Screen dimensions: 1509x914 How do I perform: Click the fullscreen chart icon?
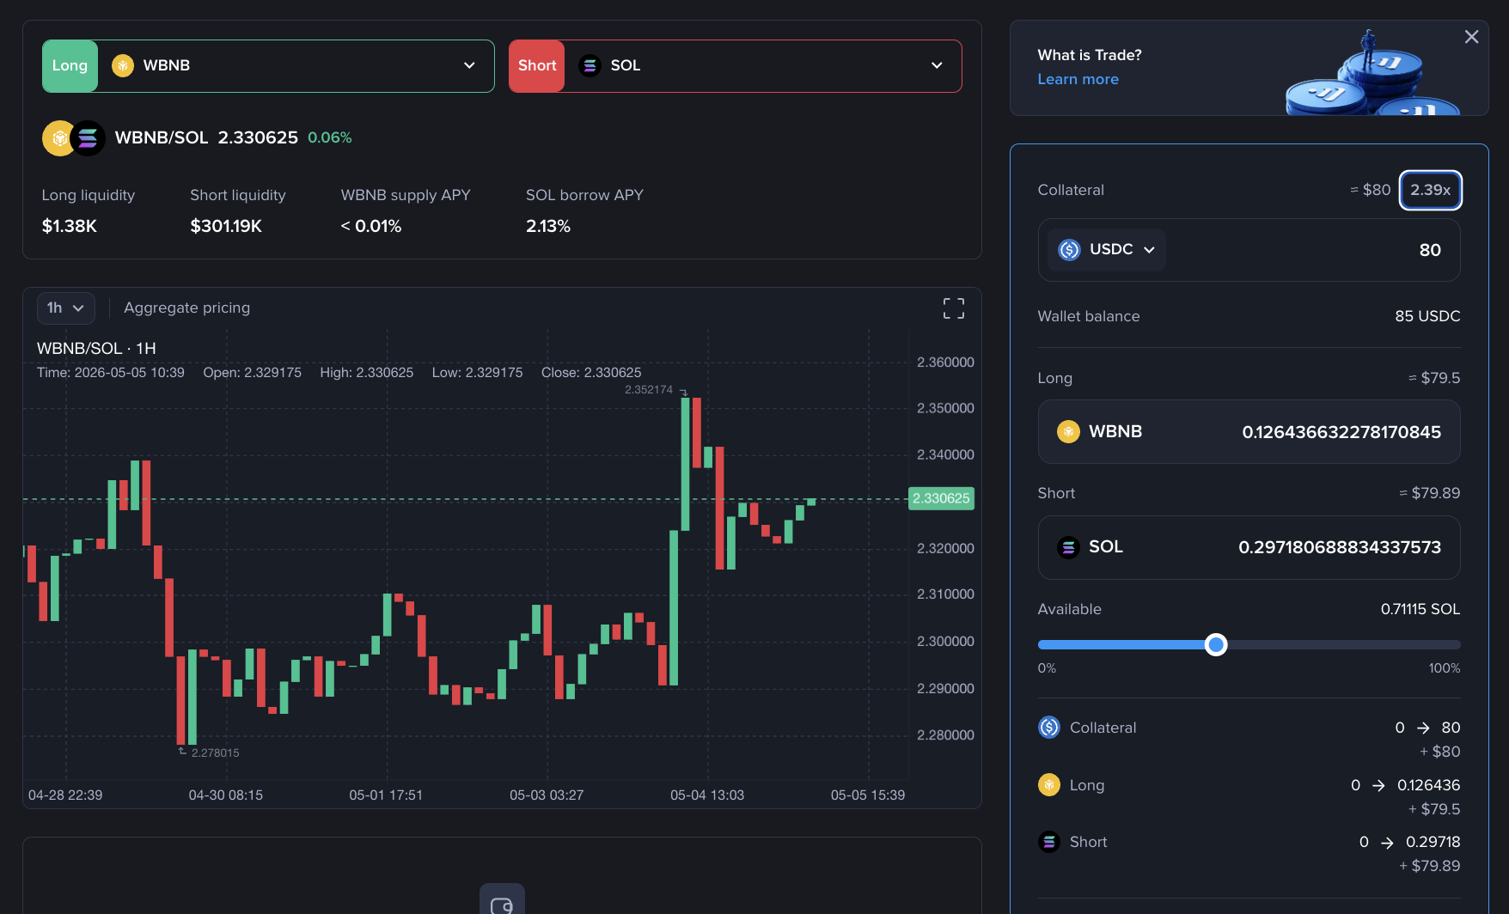(954, 308)
